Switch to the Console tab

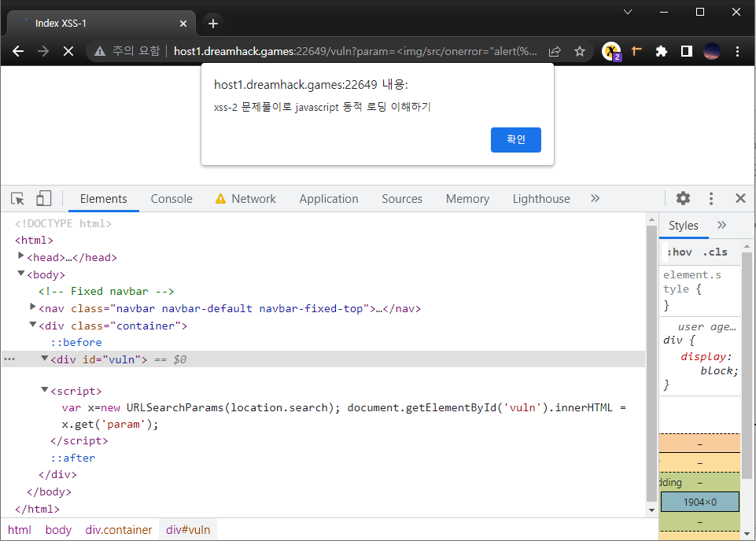[171, 198]
